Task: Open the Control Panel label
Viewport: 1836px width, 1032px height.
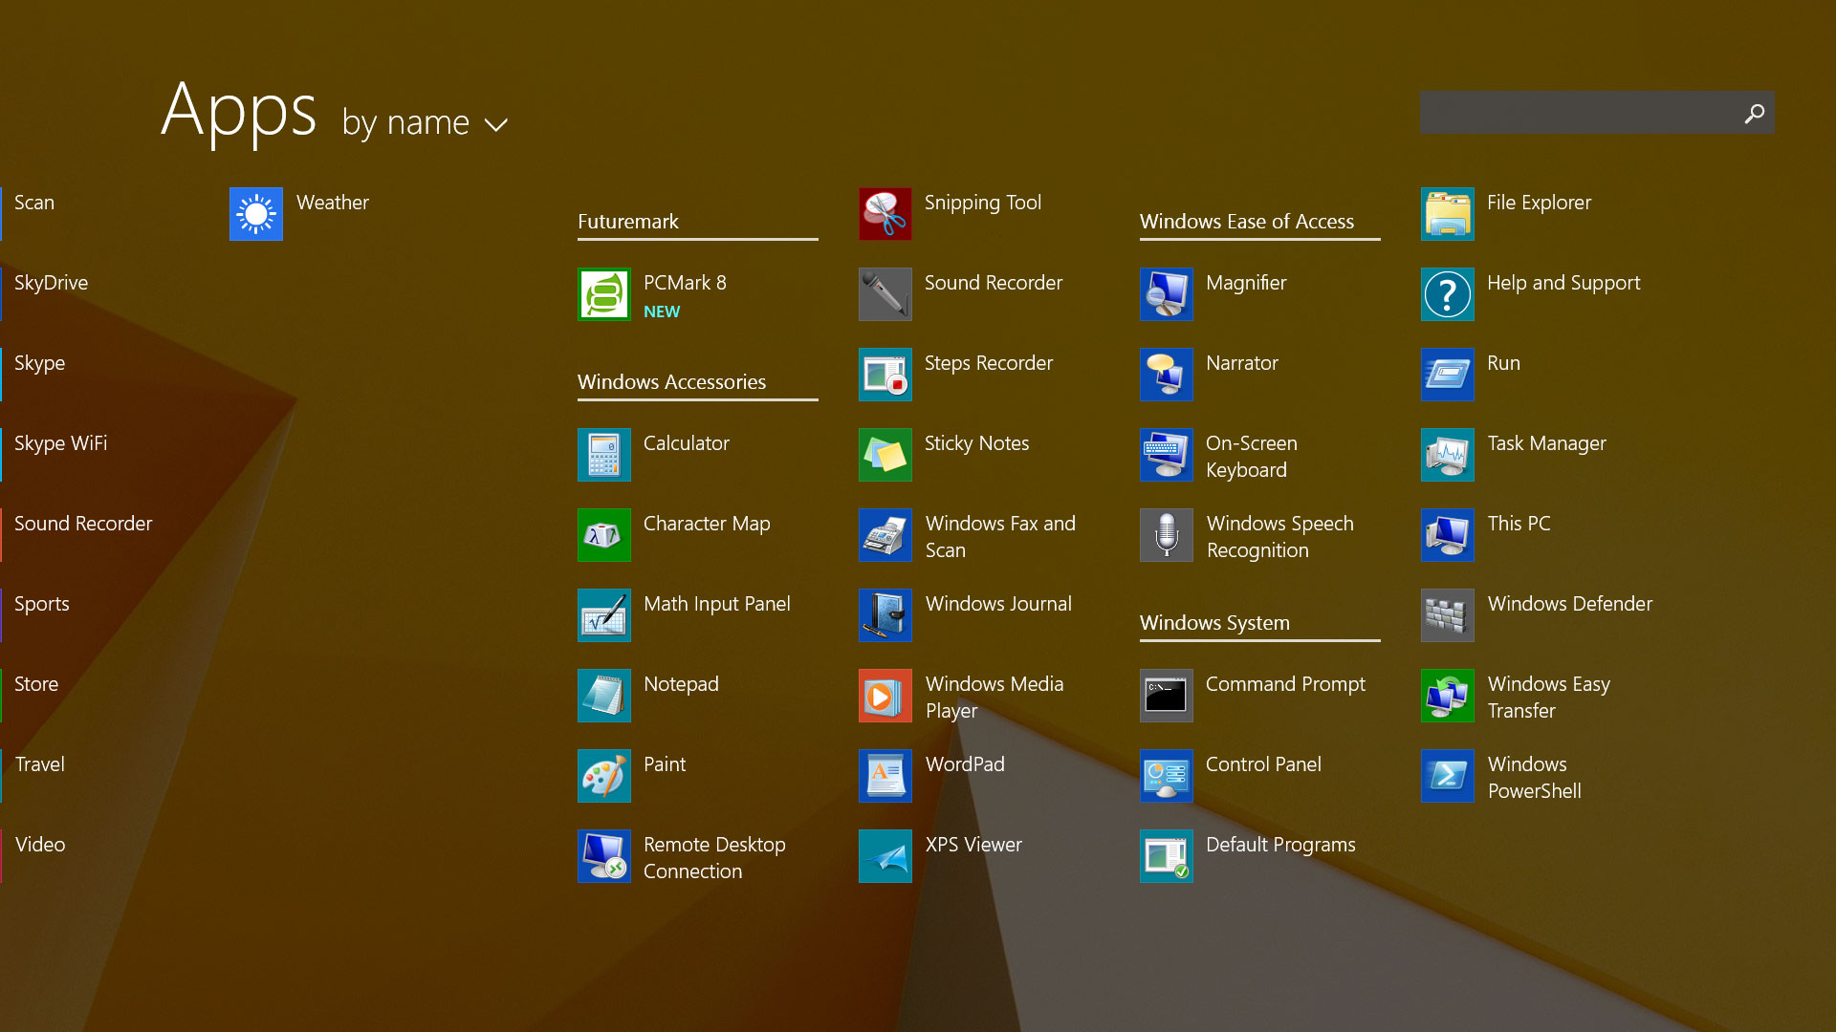Action: (x=1262, y=764)
